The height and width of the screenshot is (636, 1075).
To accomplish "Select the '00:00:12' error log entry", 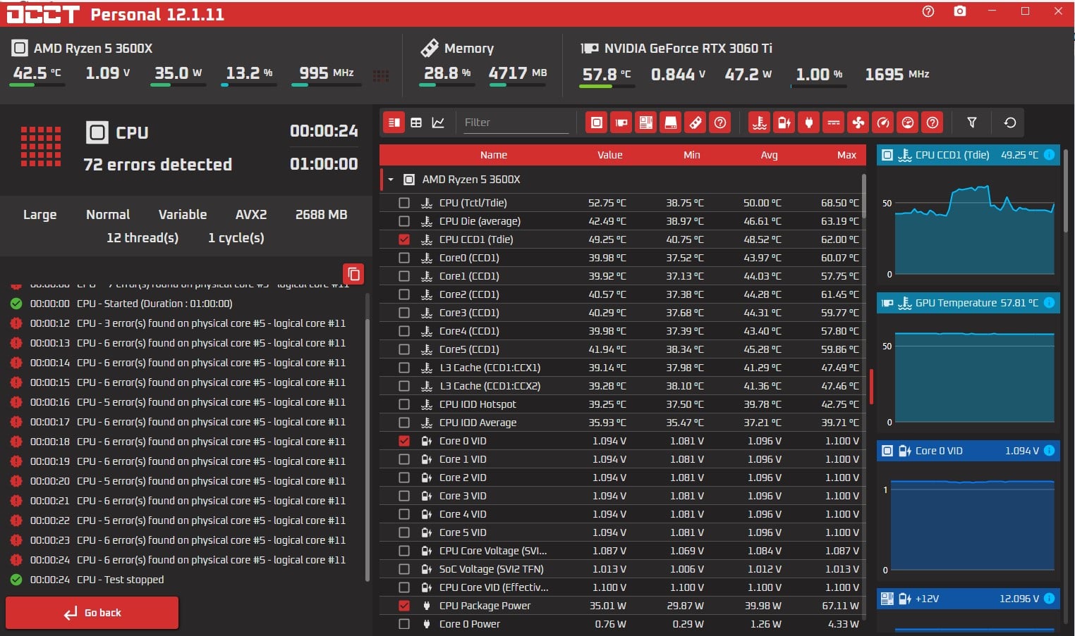I will point(188,323).
